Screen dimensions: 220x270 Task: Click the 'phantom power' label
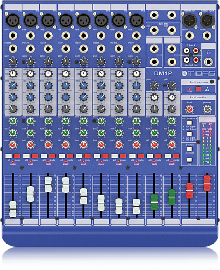pyautogui.click(x=198, y=82)
